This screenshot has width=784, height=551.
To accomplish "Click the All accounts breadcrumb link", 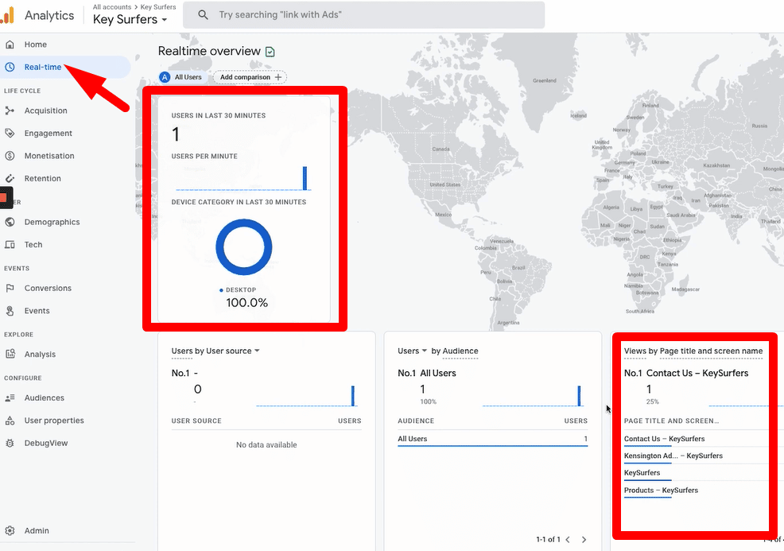I will (x=112, y=7).
